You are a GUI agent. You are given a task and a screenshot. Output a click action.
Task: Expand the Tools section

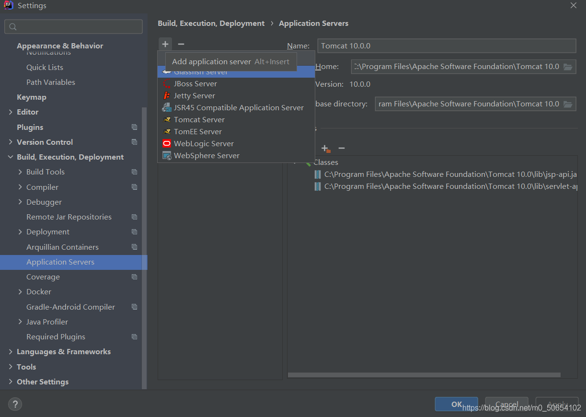(x=11, y=367)
